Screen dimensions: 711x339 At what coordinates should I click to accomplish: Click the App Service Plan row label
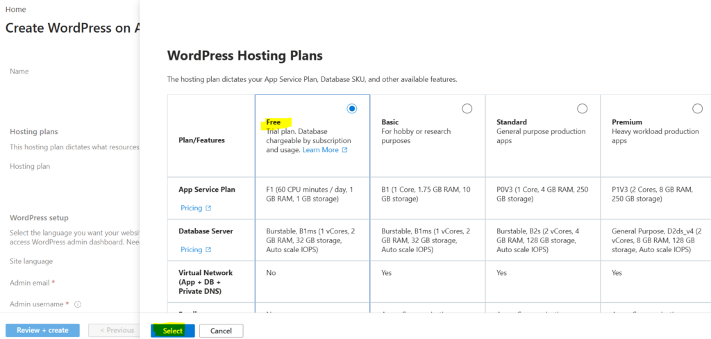pos(207,190)
